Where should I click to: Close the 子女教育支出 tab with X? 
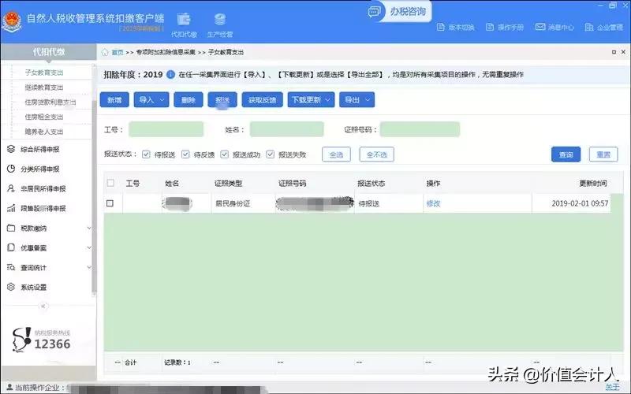coord(623,52)
